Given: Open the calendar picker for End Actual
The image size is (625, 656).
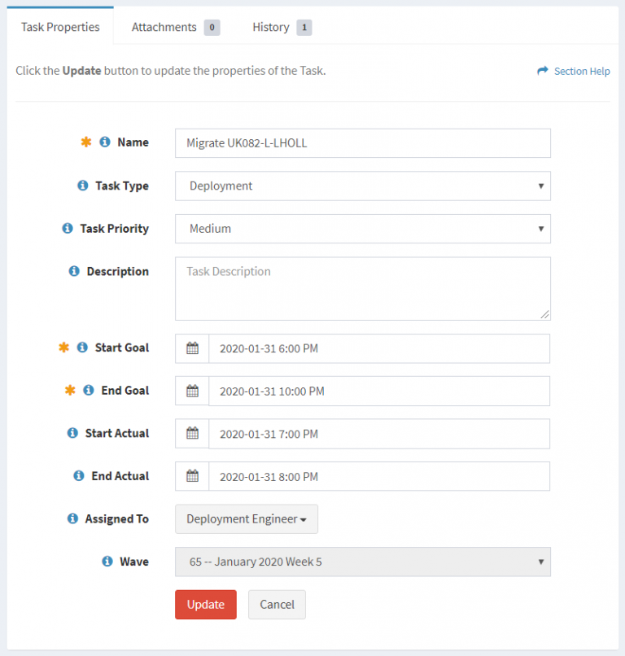Looking at the screenshot, I should tap(191, 476).
